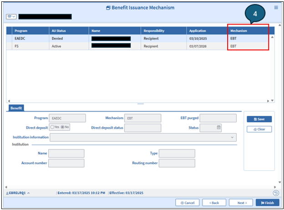Click the Active status cell
Screen dimensions: 284x210
coord(56,46)
